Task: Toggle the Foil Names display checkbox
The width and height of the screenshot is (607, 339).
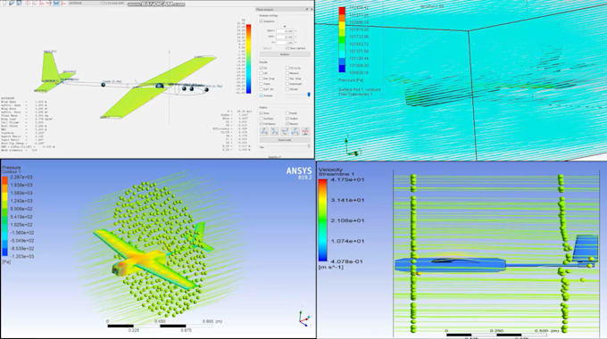Action: click(x=262, y=124)
